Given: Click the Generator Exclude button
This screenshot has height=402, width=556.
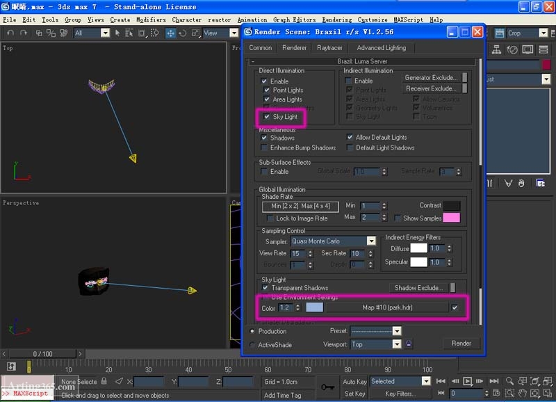Looking at the screenshot, I should [x=431, y=77].
